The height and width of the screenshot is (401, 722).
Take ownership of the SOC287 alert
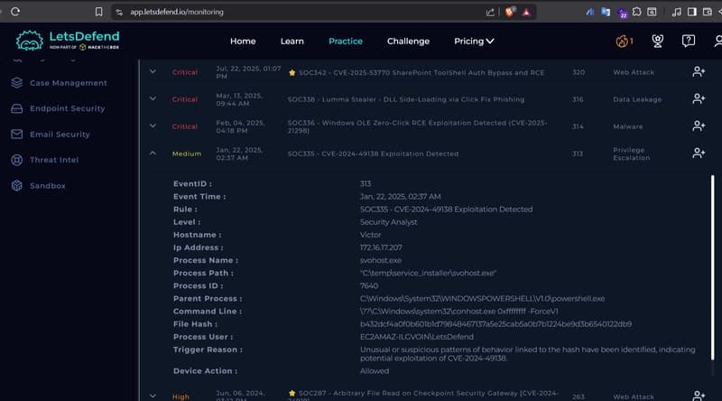(x=699, y=395)
